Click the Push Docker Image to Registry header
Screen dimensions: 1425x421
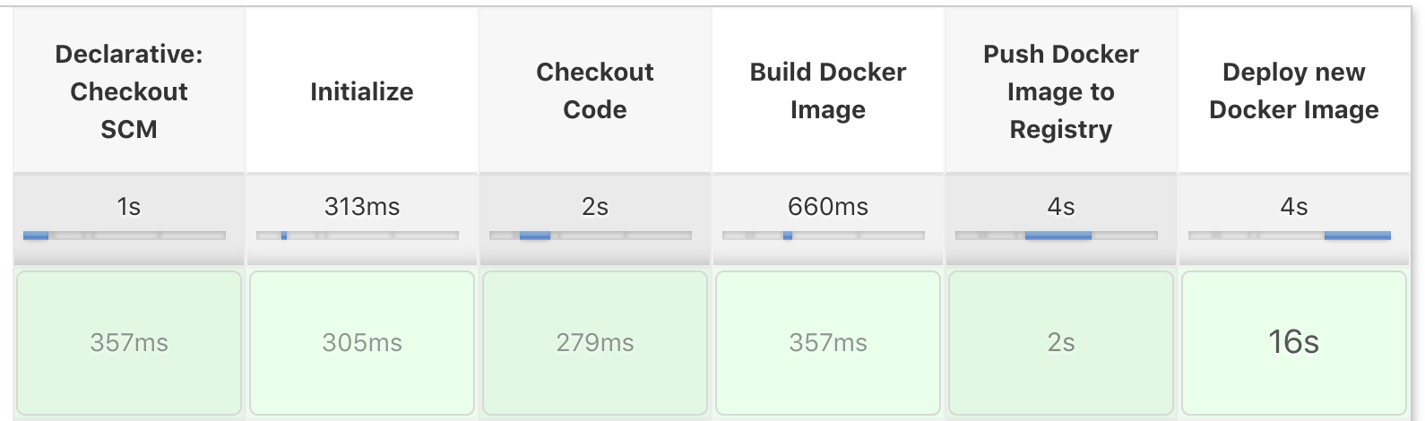pyautogui.click(x=1061, y=91)
